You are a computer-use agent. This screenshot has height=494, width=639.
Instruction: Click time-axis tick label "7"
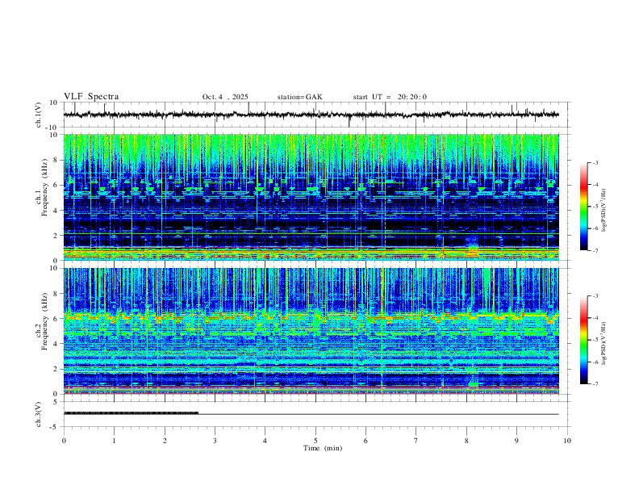[416, 441]
